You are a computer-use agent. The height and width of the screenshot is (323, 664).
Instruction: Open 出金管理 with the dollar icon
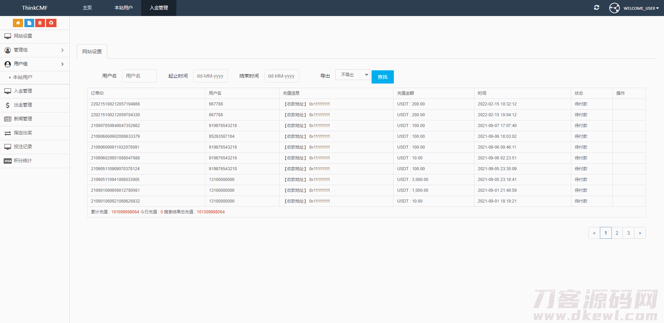23,105
